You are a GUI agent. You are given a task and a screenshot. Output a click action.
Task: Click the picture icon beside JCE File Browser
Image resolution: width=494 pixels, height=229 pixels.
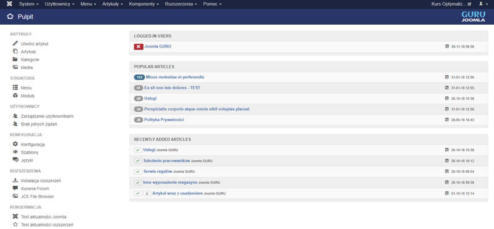(x=15, y=196)
